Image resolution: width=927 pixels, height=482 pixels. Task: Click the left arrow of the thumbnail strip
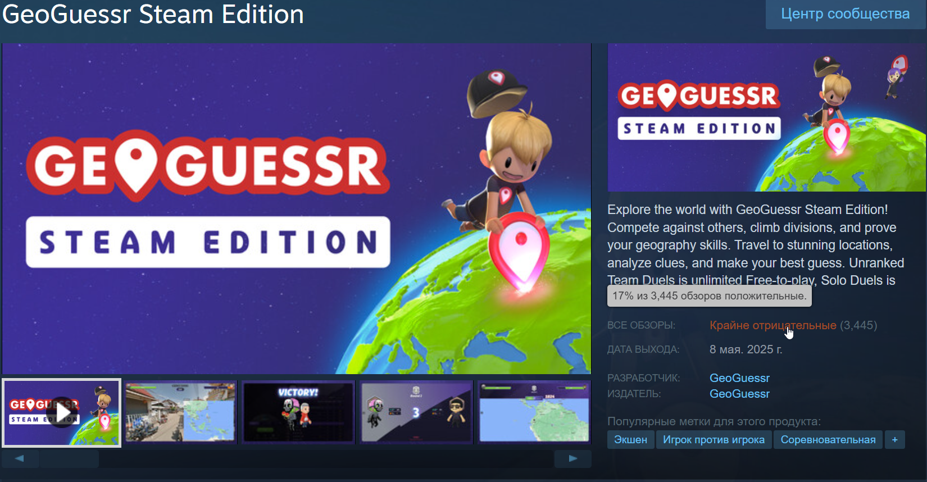pyautogui.click(x=20, y=458)
